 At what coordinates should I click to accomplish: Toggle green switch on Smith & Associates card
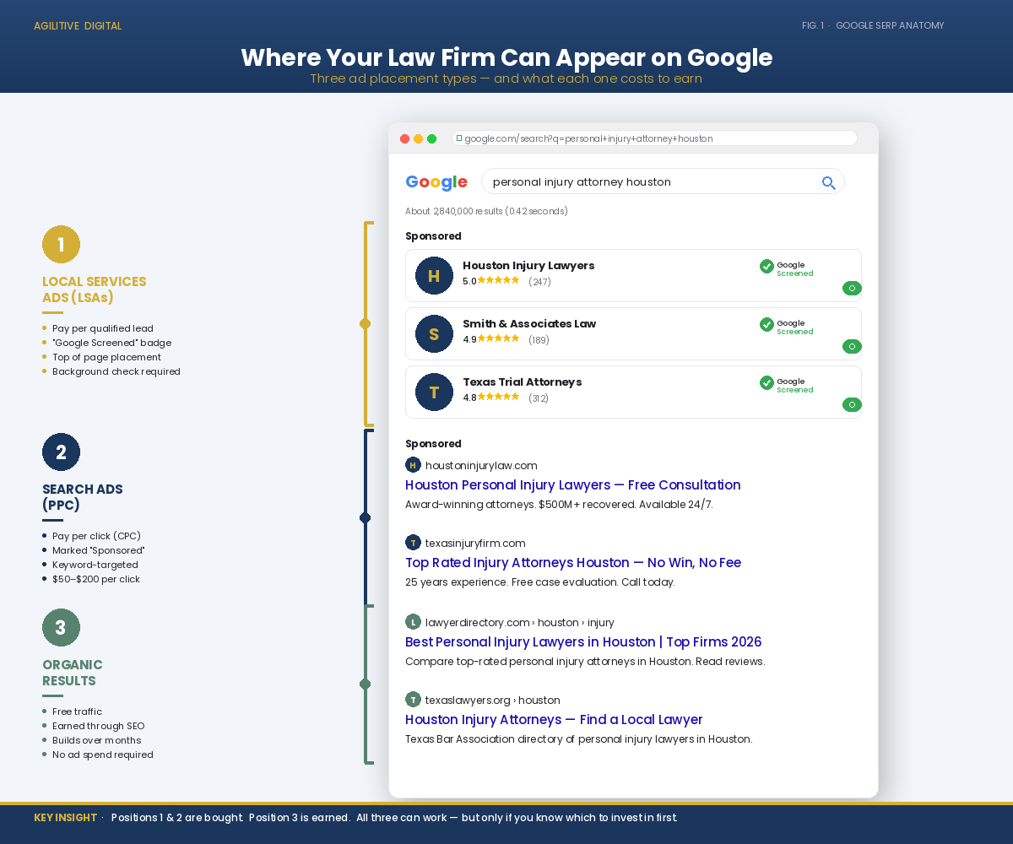[x=852, y=347]
